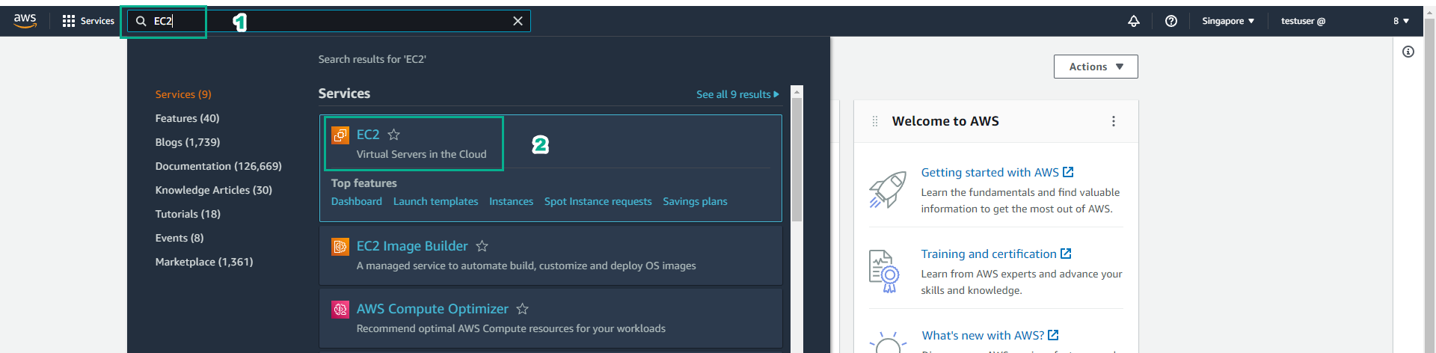Click external icon beside What's new
Viewport: 1436px width, 353px height.
(x=1053, y=335)
